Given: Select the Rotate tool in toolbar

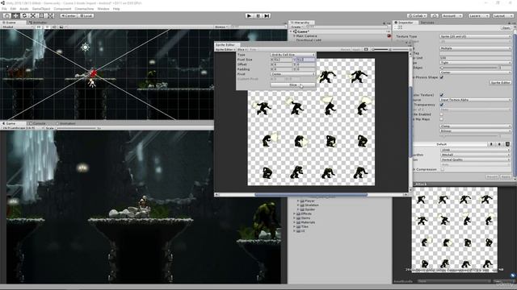Looking at the screenshot, I should [x=24, y=15].
